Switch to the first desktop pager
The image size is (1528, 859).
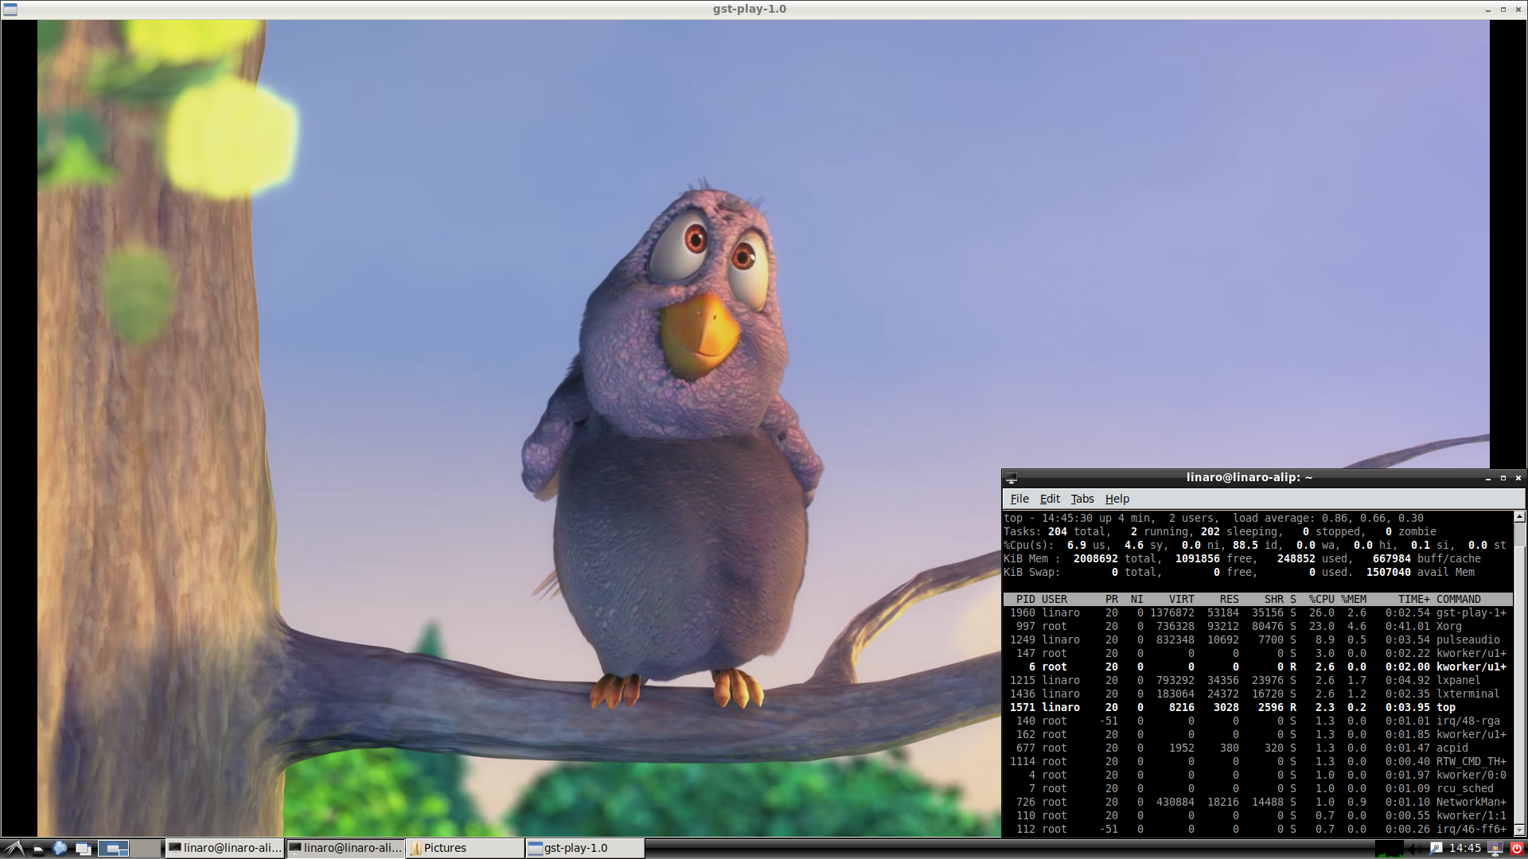113,849
